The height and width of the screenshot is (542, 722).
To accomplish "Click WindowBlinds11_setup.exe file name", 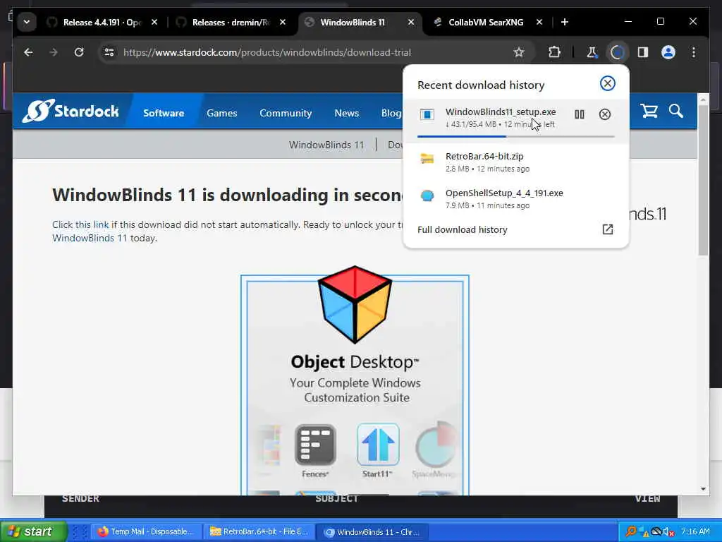I will point(501,112).
